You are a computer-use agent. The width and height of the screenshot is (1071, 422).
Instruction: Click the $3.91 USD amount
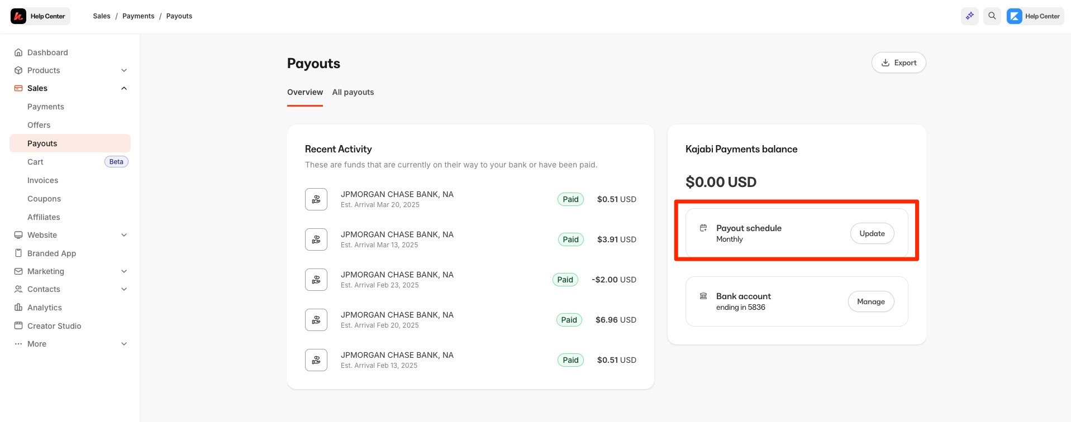tap(617, 239)
